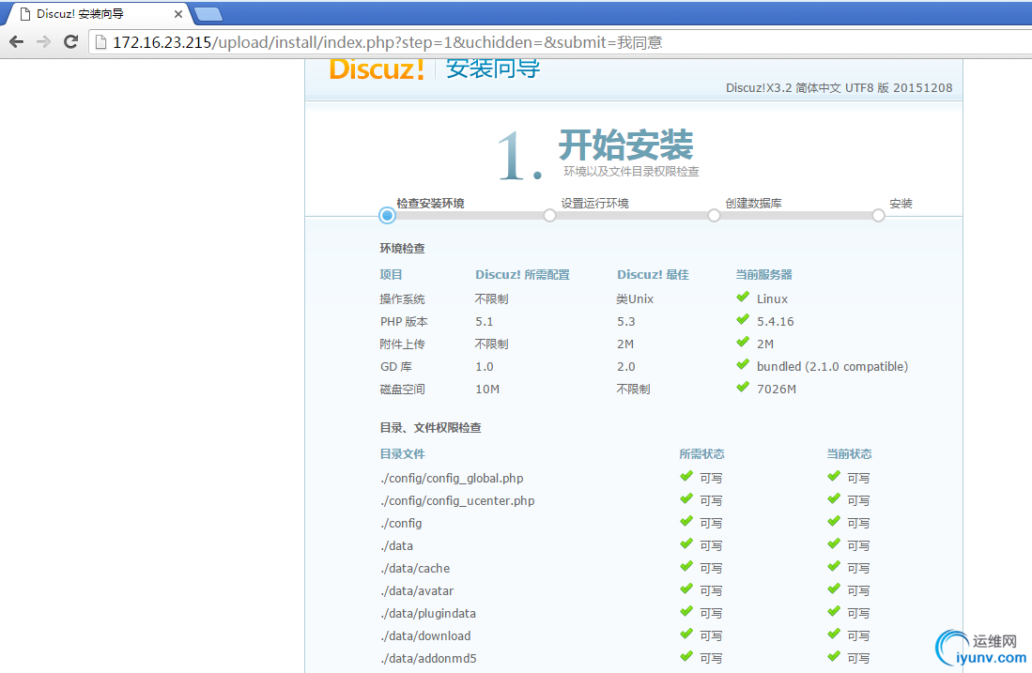Click the 环境检查 section heading
Viewport: 1032px width, 673px height.
click(x=402, y=248)
